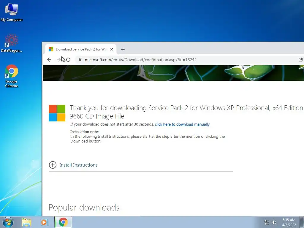Reload the page with the refresh icon
Screen dimensions: 304x228
tap(68, 60)
